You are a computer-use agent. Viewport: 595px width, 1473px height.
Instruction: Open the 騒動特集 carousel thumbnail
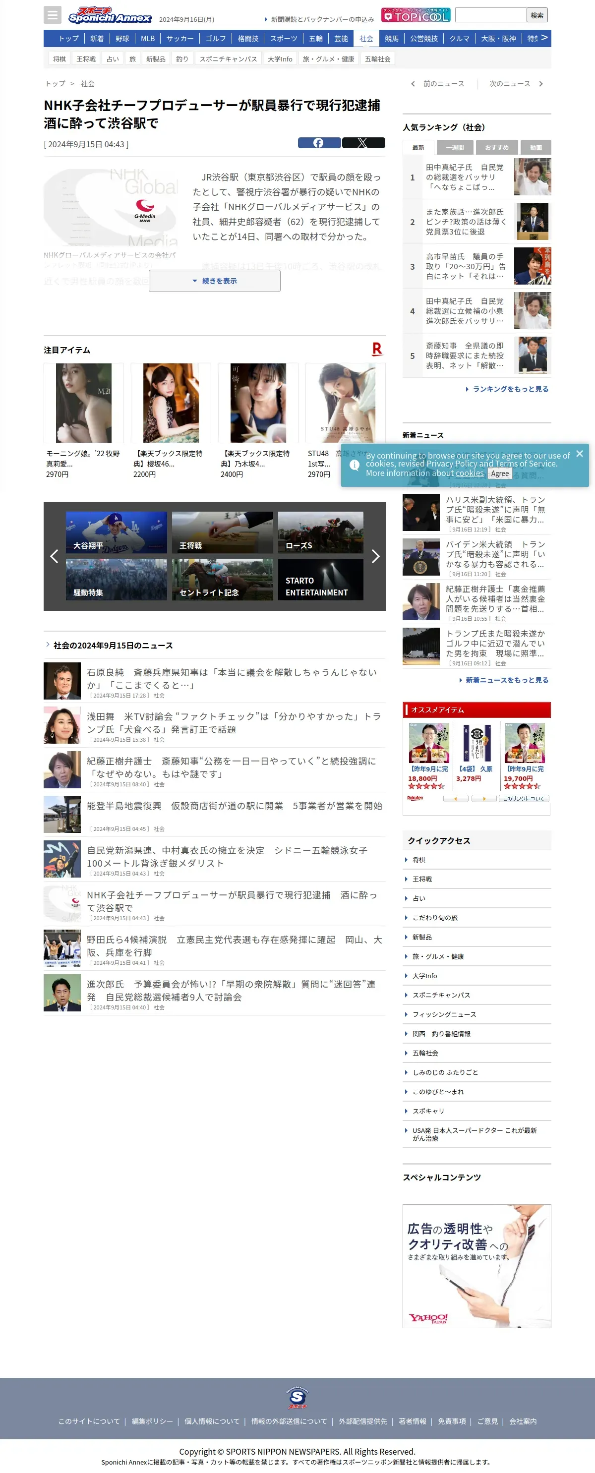coord(116,579)
